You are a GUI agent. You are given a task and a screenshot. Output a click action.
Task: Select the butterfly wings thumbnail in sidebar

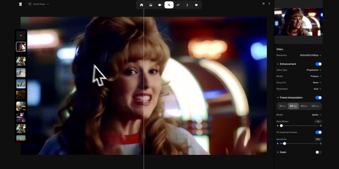[x=21, y=84]
